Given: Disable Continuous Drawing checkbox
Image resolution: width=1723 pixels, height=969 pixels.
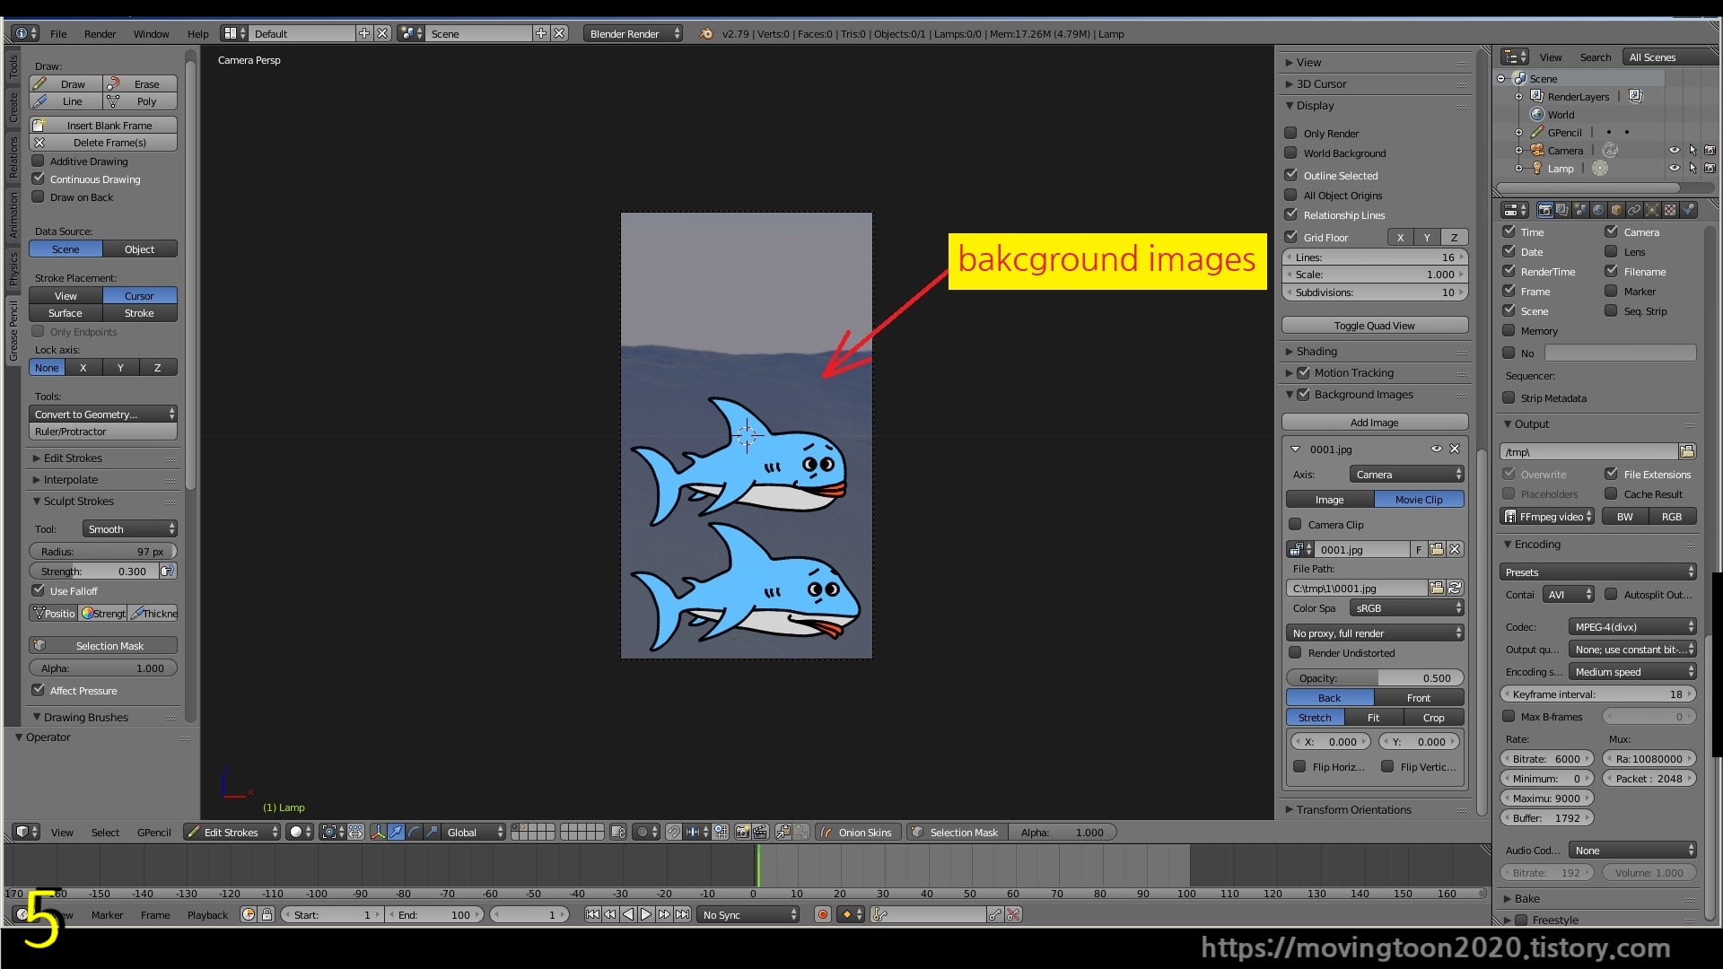Looking at the screenshot, I should (x=39, y=179).
